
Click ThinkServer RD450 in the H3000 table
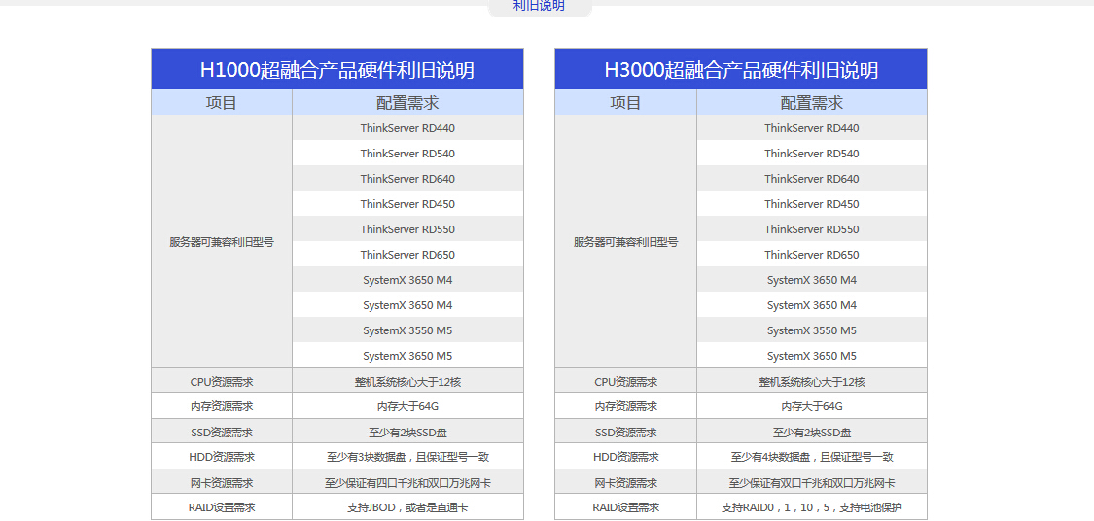click(811, 204)
